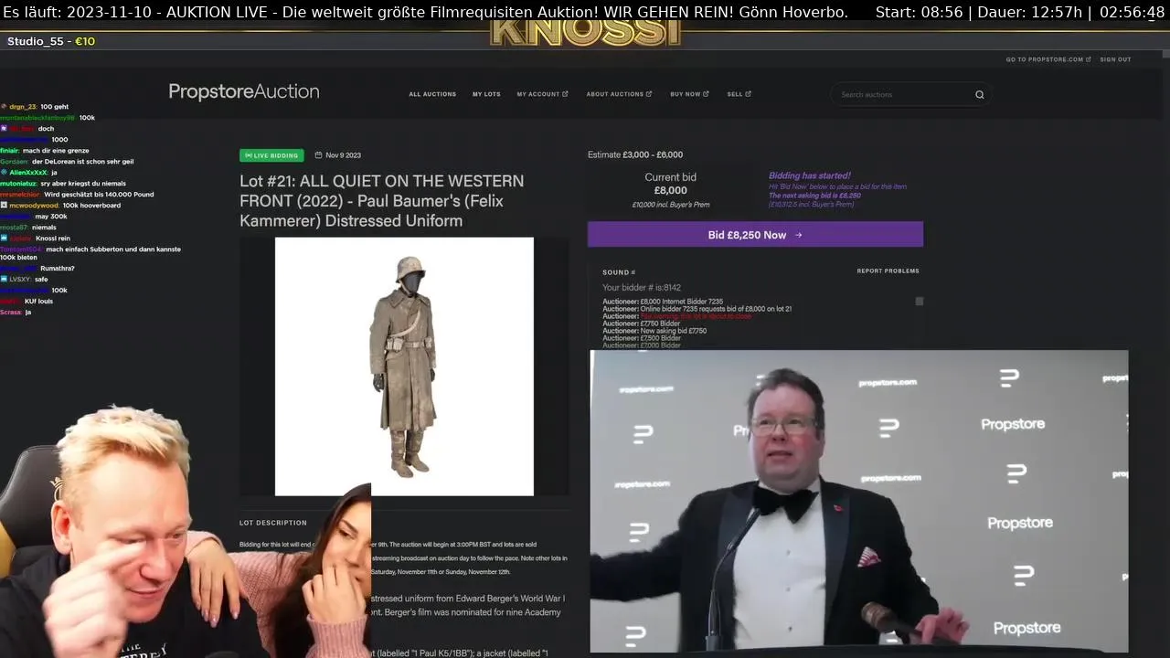Click the Current bid £8,000 amount
Viewport: 1170px width, 658px height.
point(670,190)
